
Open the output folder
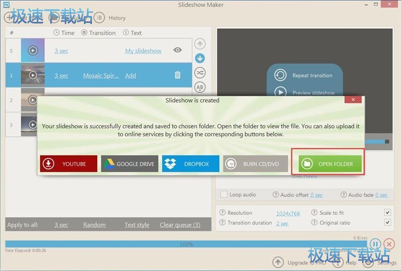(x=330, y=164)
